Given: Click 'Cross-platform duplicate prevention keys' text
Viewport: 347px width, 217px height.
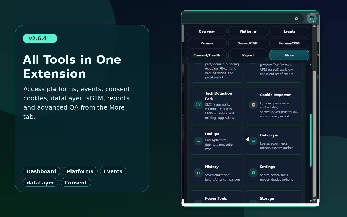Looking at the screenshot, I should tap(220, 145).
